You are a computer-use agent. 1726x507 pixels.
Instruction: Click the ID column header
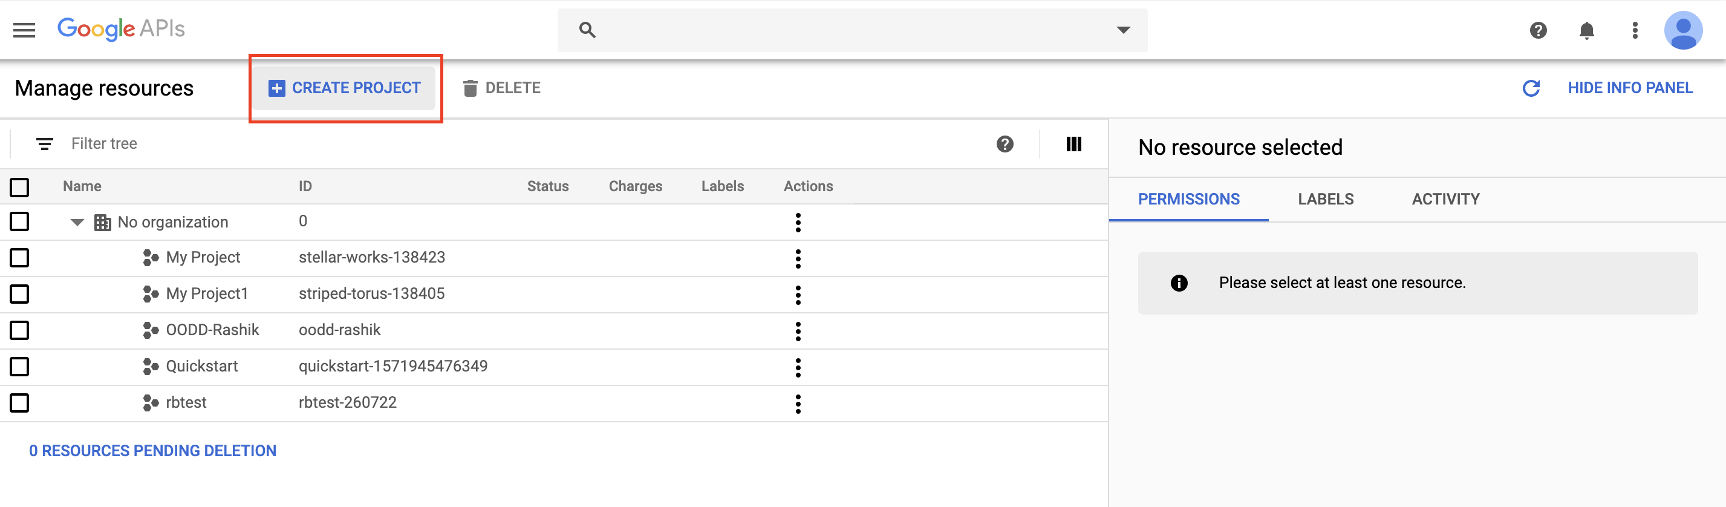305,186
